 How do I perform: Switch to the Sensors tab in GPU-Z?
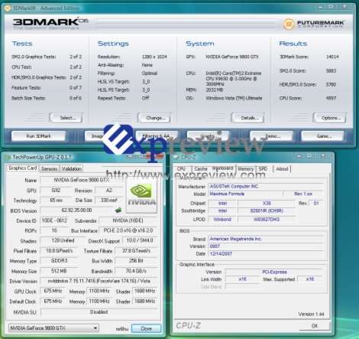click(49, 168)
